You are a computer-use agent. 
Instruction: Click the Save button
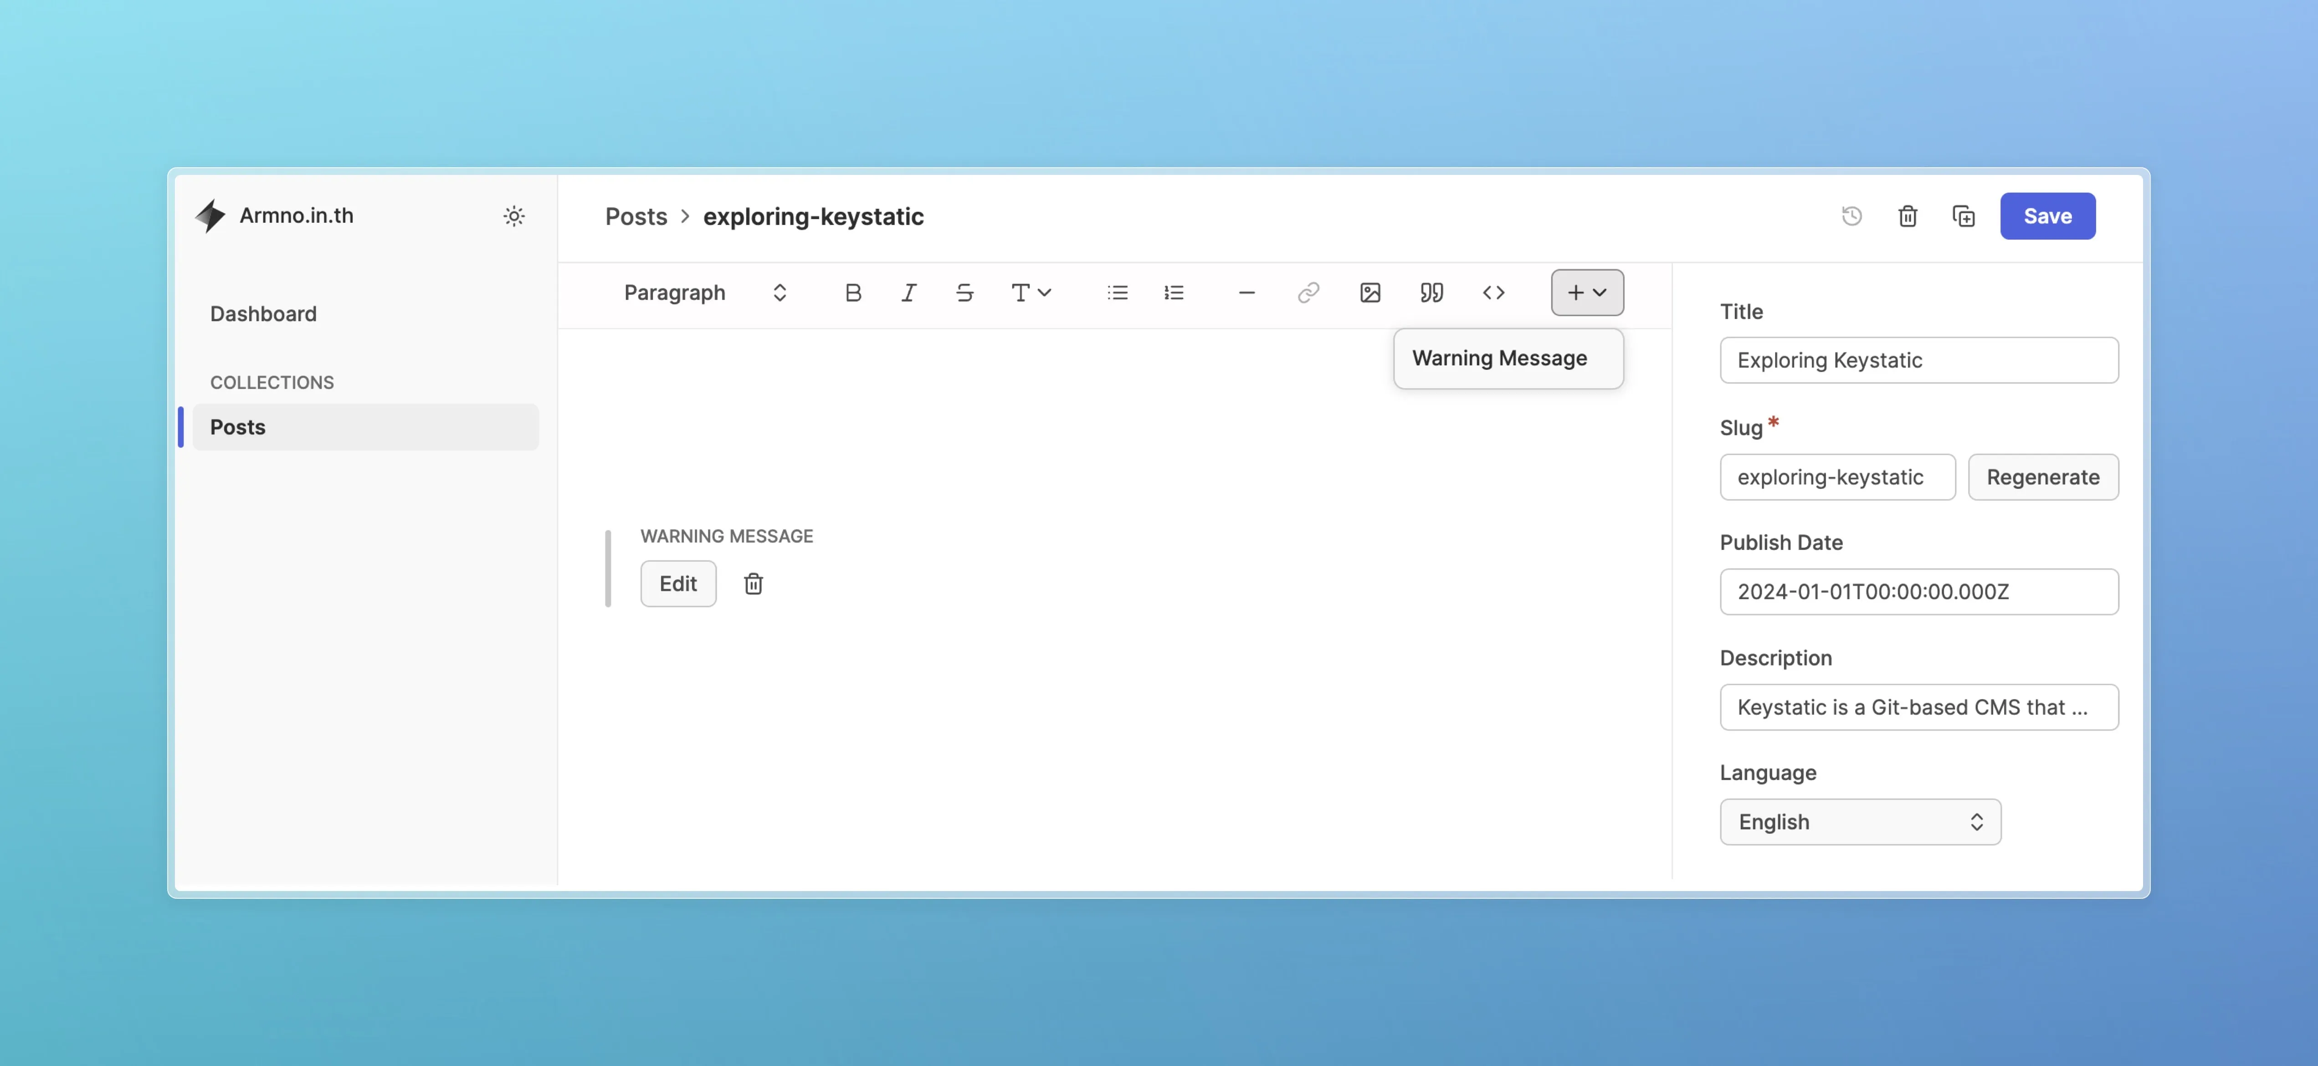point(2047,216)
